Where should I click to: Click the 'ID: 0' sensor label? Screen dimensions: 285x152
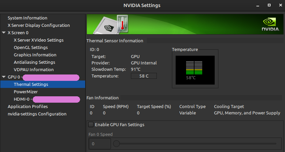click(94, 50)
